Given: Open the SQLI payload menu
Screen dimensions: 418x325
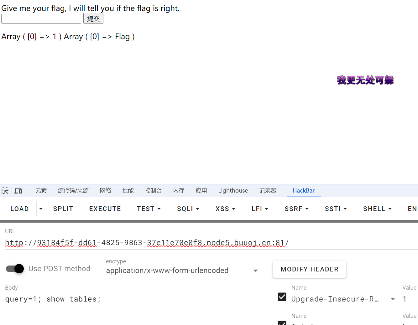Looking at the screenshot, I should 188,209.
